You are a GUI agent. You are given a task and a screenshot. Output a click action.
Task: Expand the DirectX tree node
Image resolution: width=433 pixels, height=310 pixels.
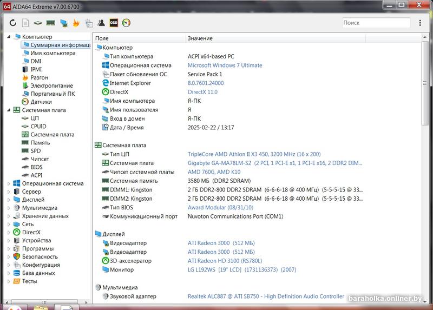(x=9, y=232)
